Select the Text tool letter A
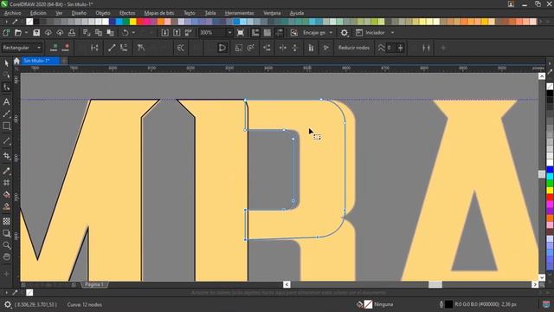The image size is (554, 312). (6, 102)
